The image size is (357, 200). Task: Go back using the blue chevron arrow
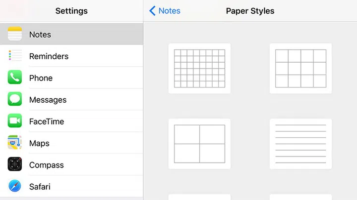[152, 11]
